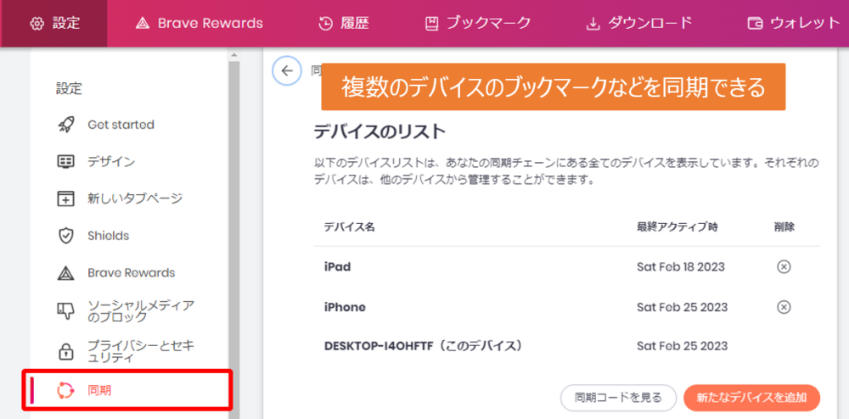Click the 設定 heading in sidebar
The image size is (849, 419).
69,88
